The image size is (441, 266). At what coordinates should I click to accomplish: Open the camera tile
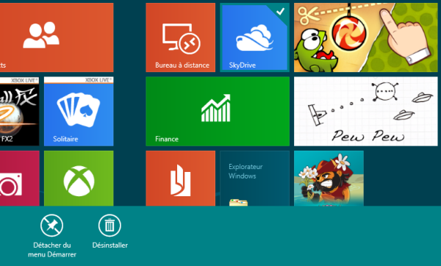(19, 179)
